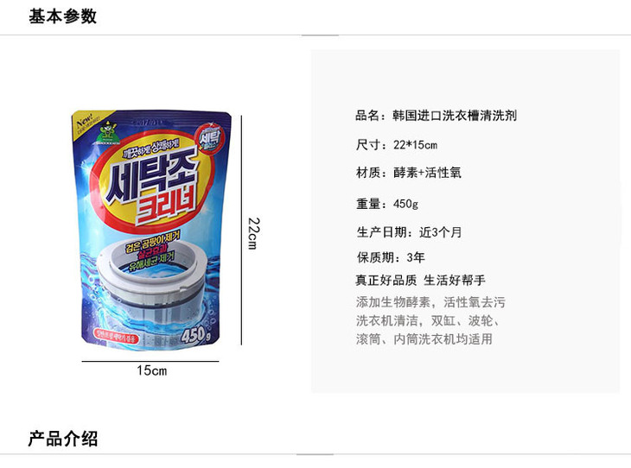Click the 450g weight mark on package
Image resolution: width=631 pixels, height=468 pixels.
pyautogui.click(x=196, y=335)
